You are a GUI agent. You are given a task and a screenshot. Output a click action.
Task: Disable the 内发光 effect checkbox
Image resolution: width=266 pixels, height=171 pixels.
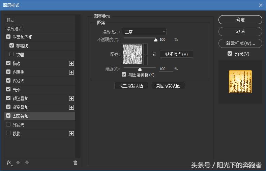[8, 81]
